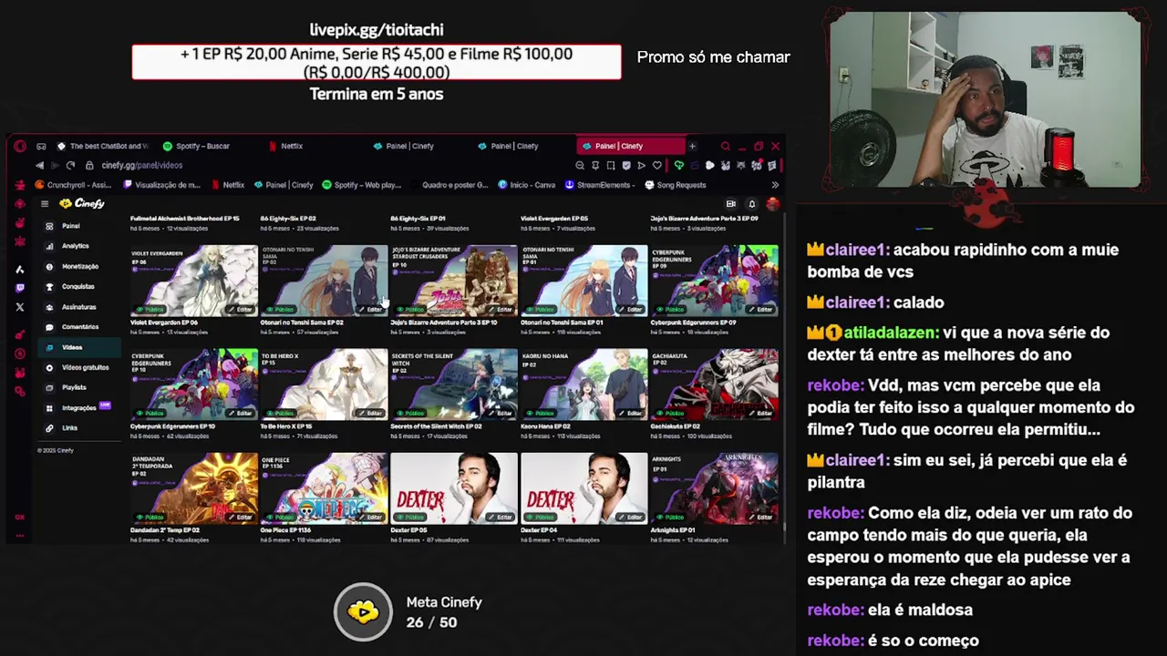Edit One Piece EP 1136 video
The height and width of the screenshot is (656, 1167).
(370, 518)
